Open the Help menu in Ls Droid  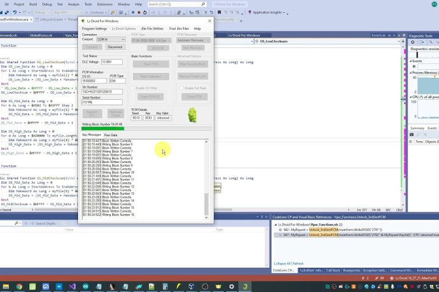198,29
